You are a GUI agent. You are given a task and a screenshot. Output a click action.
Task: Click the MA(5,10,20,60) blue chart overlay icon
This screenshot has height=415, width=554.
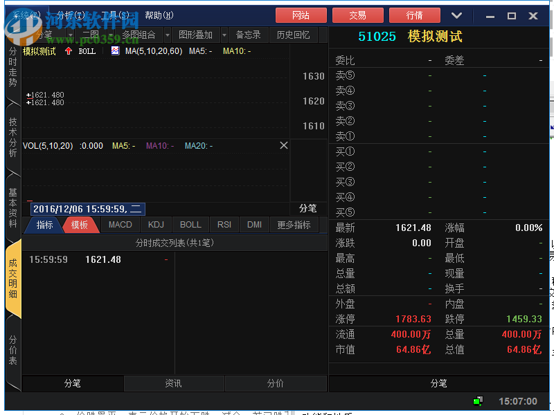(114, 49)
